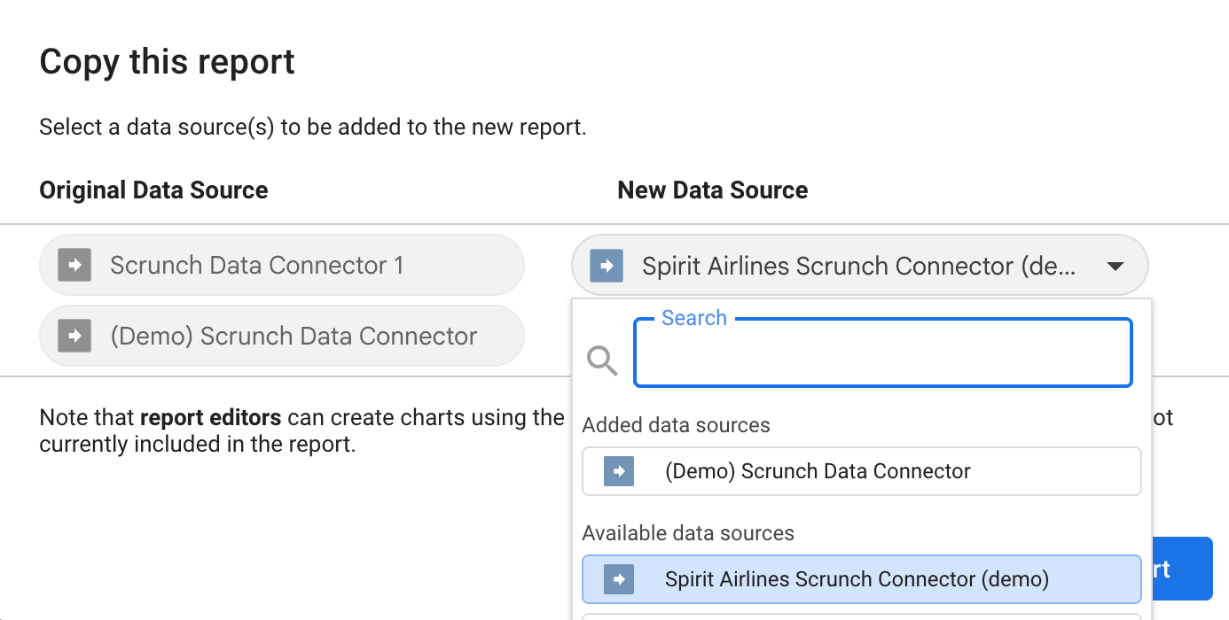Image resolution: width=1229 pixels, height=620 pixels.
Task: Click connector icon in original (Demo) Scrunch chip
Action: [x=74, y=336]
